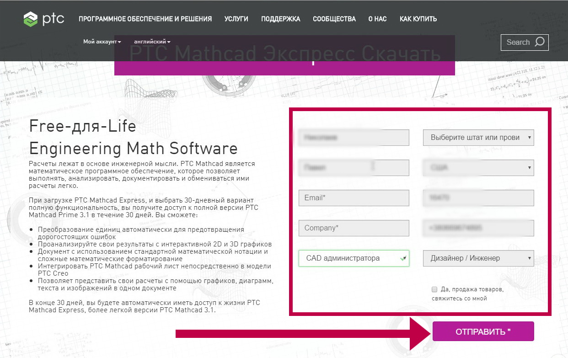Click the blurred phone number field
The width and height of the screenshot is (568, 358).
(478, 228)
